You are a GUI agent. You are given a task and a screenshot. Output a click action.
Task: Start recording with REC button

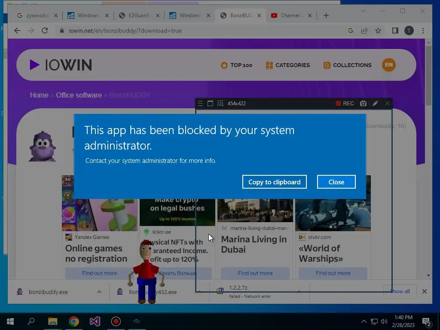[x=345, y=103]
